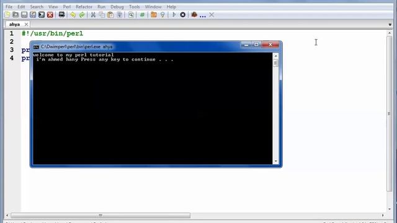The width and height of the screenshot is (397, 223).
Task: Paste from the clipboard icon
Action: (x=110, y=15)
